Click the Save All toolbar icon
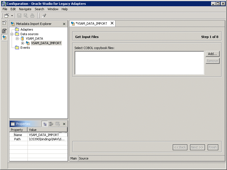The image size is (227, 170). (26, 16)
